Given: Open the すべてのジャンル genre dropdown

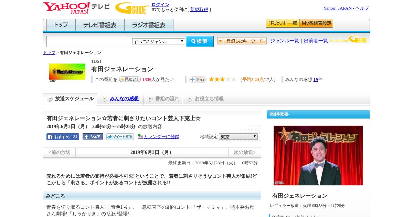Looking at the screenshot, I should pos(159,41).
